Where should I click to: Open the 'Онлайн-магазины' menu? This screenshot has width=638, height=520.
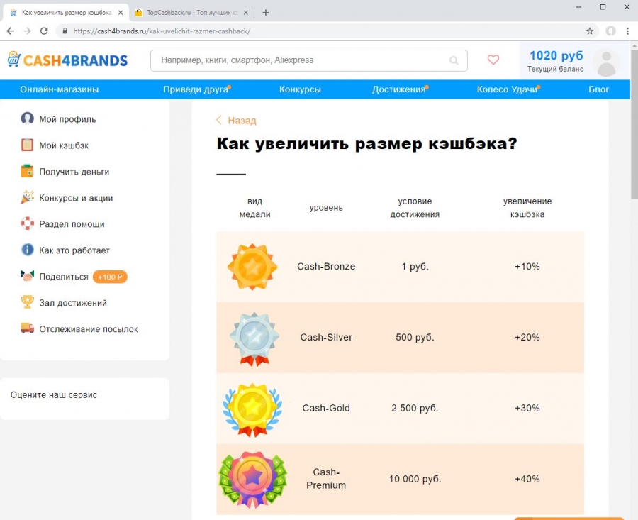pos(60,89)
